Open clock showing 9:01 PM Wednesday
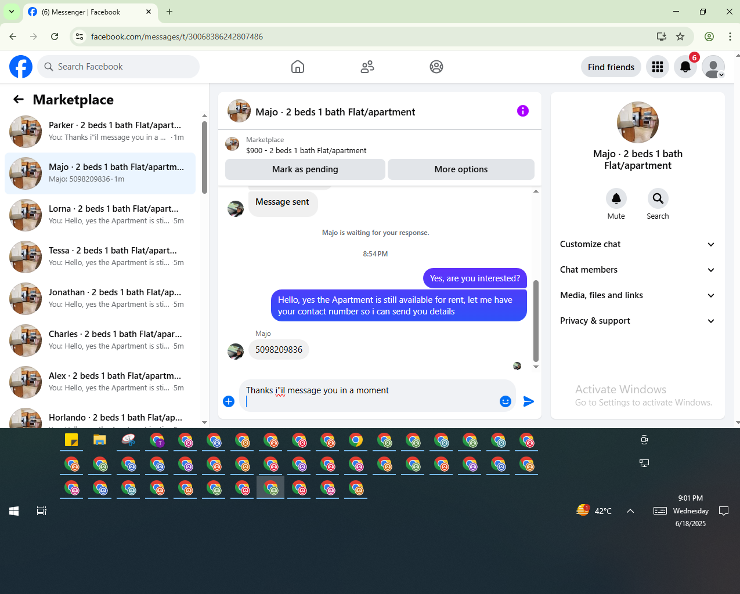 (x=691, y=510)
